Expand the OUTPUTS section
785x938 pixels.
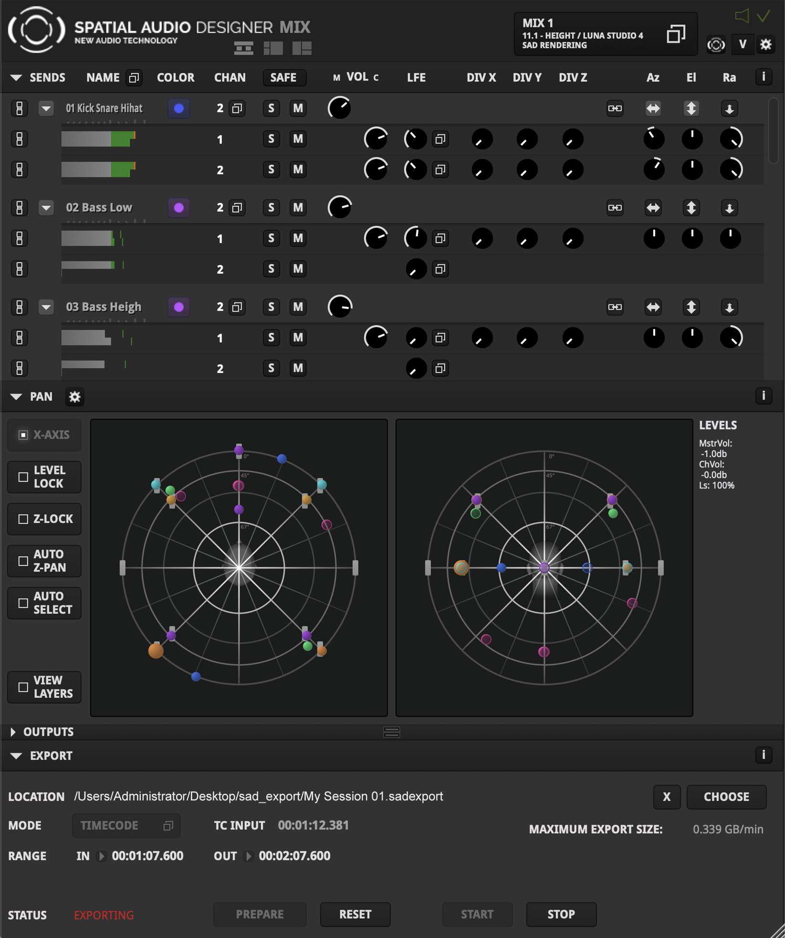13,732
